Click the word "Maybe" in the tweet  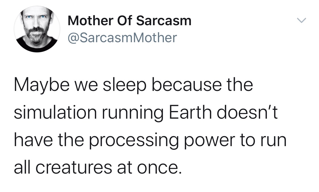(x=42, y=85)
